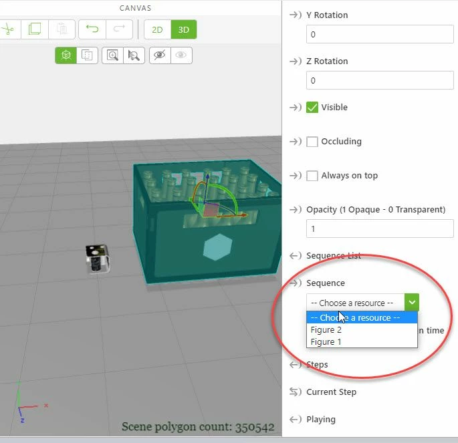Undo the last action

[92, 29]
